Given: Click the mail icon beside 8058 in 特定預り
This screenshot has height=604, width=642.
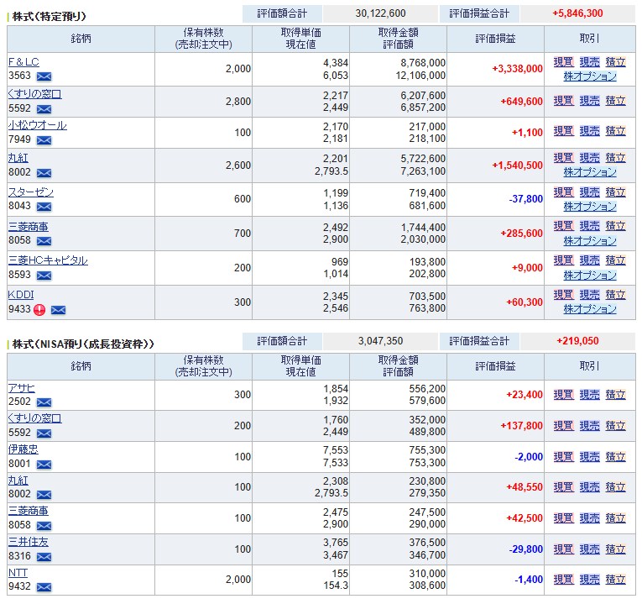Looking at the screenshot, I should click(x=44, y=241).
